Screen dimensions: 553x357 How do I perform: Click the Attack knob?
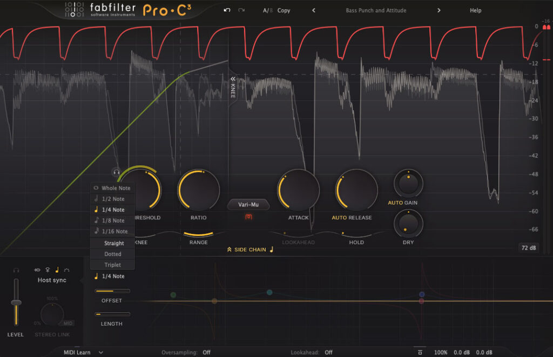click(298, 190)
